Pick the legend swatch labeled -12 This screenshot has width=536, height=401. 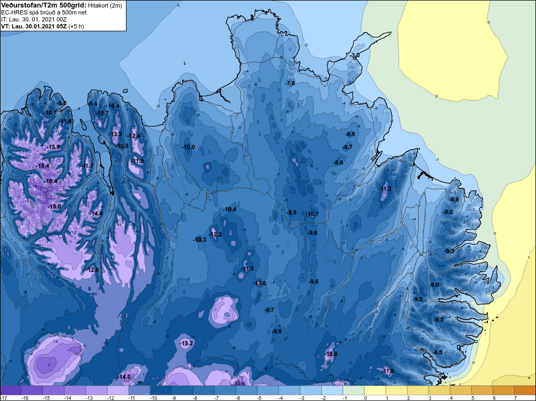pos(118,390)
